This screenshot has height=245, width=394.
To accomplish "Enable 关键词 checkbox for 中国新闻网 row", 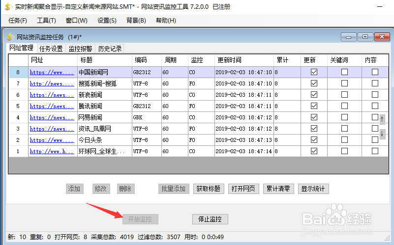I will tap(344, 72).
